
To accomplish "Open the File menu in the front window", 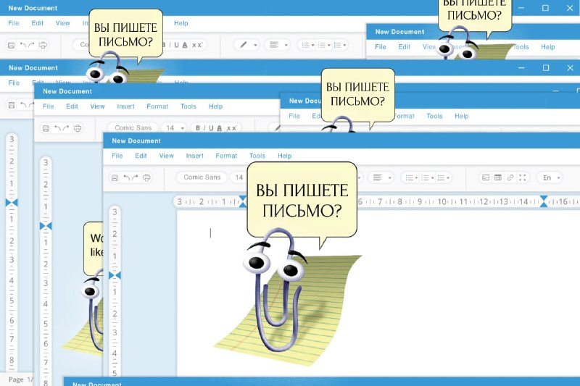I will click(x=117, y=156).
